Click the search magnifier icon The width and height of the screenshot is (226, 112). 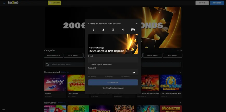pyautogui.click(x=47, y=64)
